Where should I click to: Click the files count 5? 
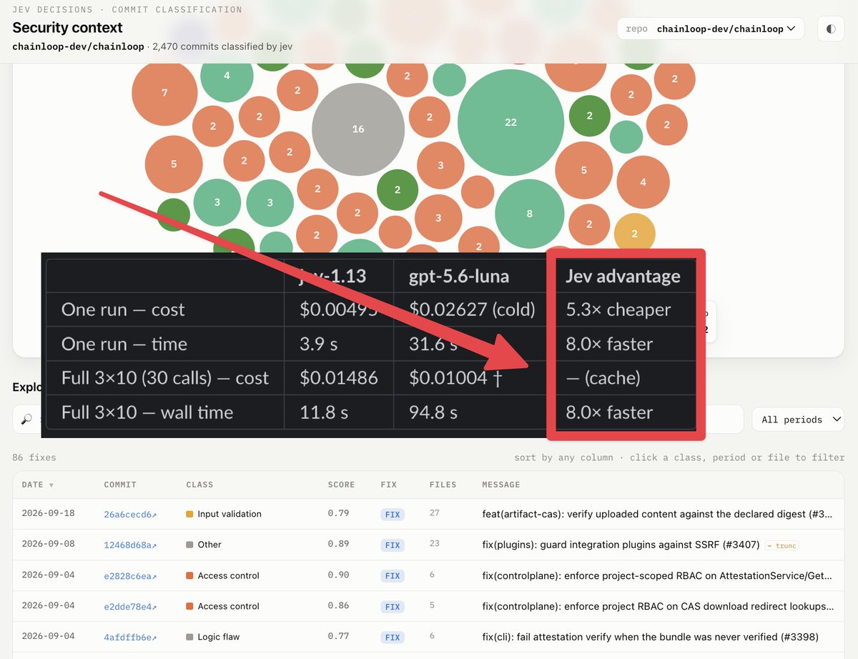point(432,605)
